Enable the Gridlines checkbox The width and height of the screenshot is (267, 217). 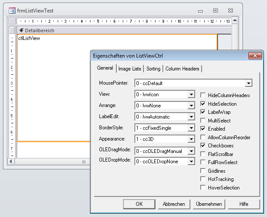(203, 171)
